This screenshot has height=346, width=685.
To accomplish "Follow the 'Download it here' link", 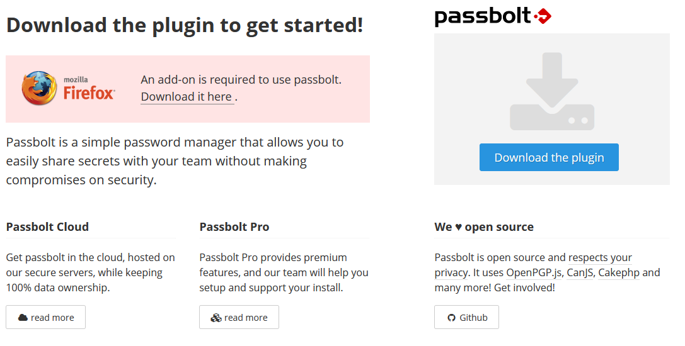I will pyautogui.click(x=187, y=96).
